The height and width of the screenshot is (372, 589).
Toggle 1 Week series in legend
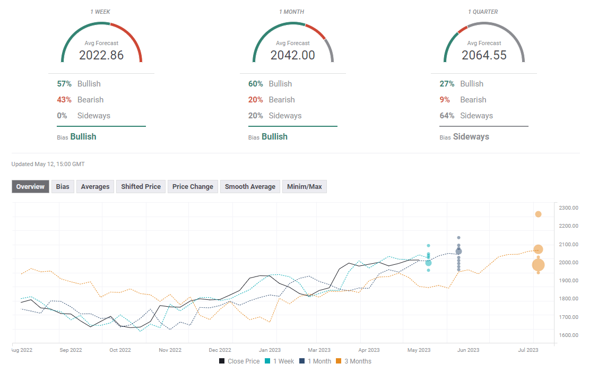pyautogui.click(x=279, y=361)
